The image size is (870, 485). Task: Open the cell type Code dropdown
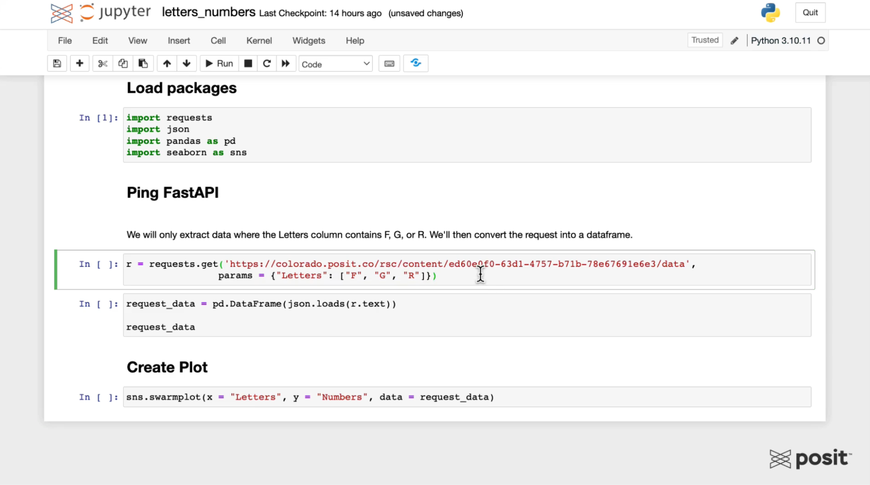click(335, 64)
